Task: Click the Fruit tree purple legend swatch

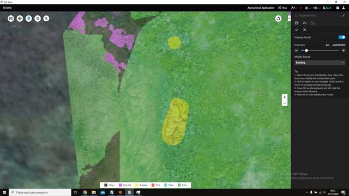Action: [x=121, y=185]
